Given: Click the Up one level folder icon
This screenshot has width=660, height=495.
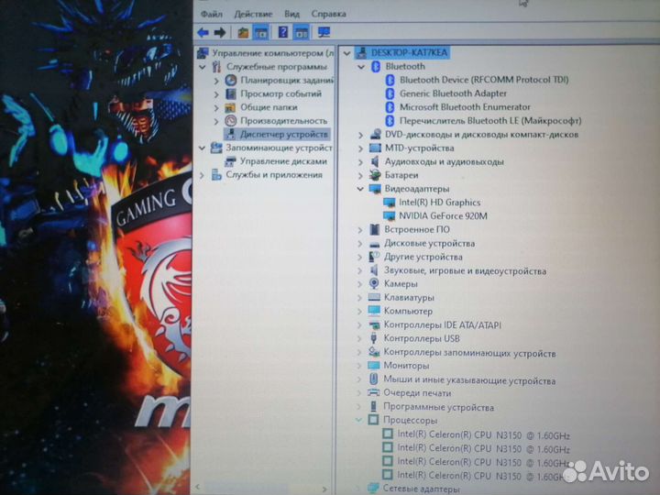Looking at the screenshot, I should (243, 32).
